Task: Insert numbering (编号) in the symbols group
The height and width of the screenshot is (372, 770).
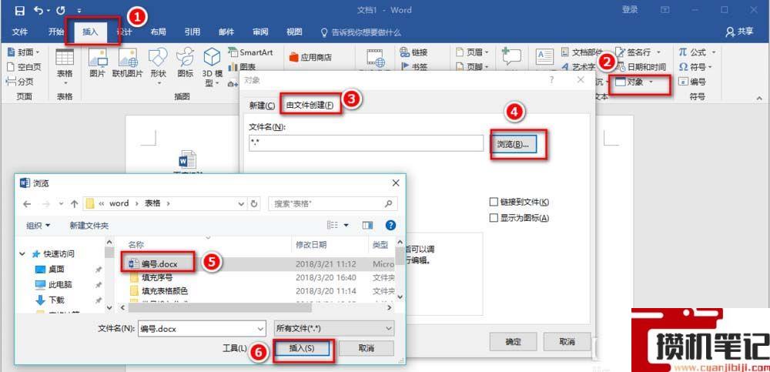Action: 692,82
